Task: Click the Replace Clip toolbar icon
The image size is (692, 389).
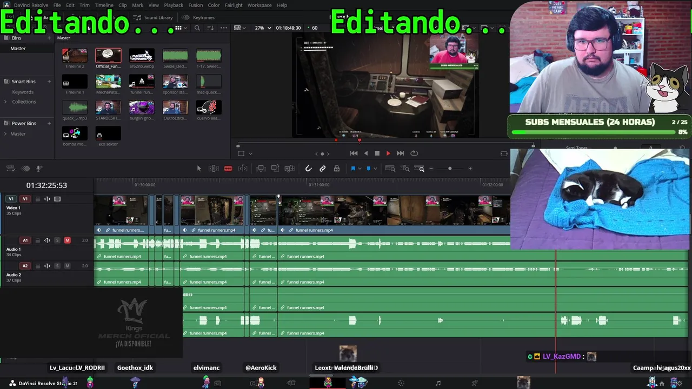Action: tap(290, 169)
